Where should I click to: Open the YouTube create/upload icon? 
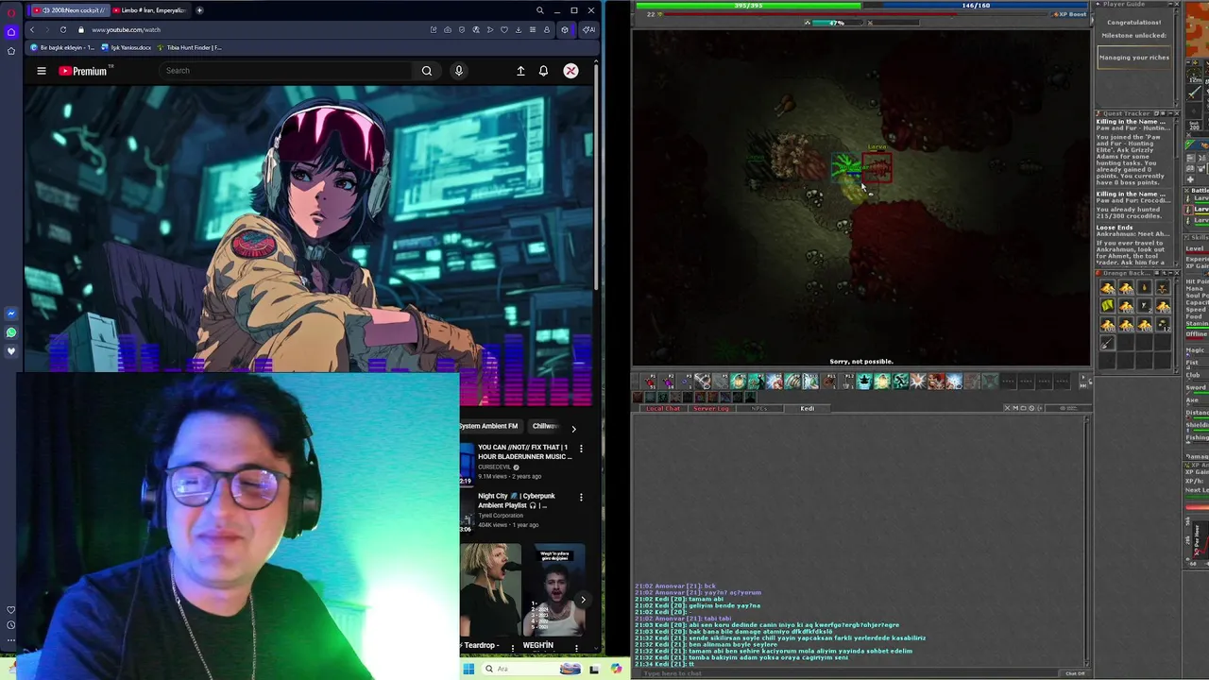[520, 71]
